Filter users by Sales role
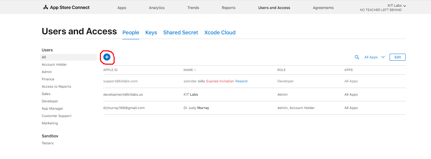431x159 pixels. tap(46, 94)
